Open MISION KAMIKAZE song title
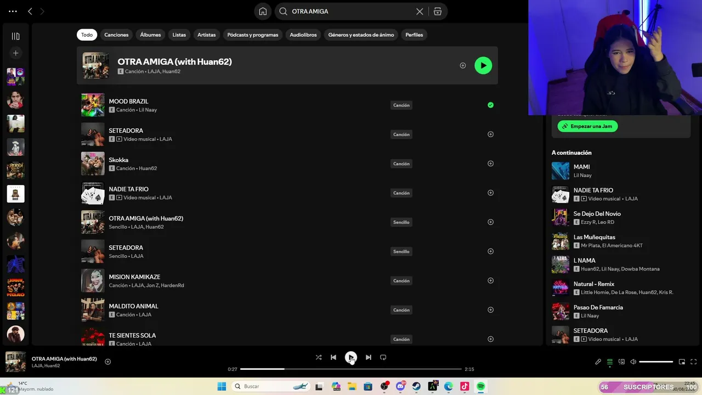Viewport: 702px width, 395px height. click(134, 277)
